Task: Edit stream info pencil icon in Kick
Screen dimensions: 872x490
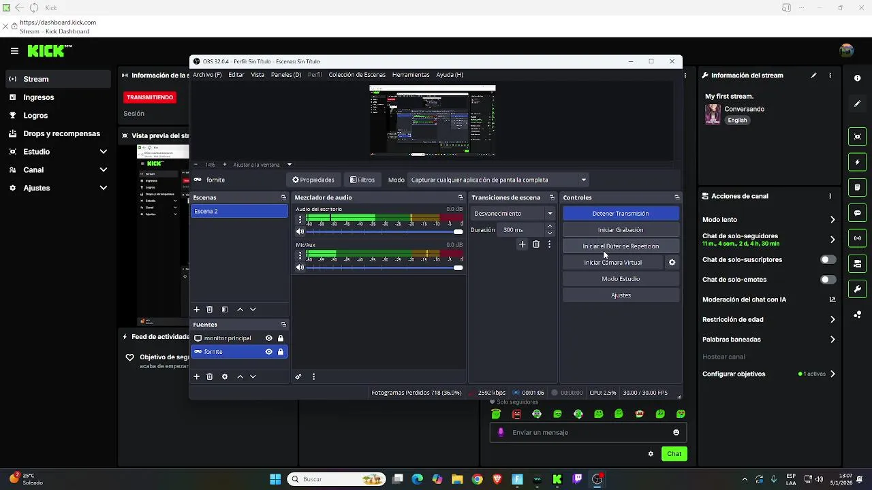Action: [813, 76]
